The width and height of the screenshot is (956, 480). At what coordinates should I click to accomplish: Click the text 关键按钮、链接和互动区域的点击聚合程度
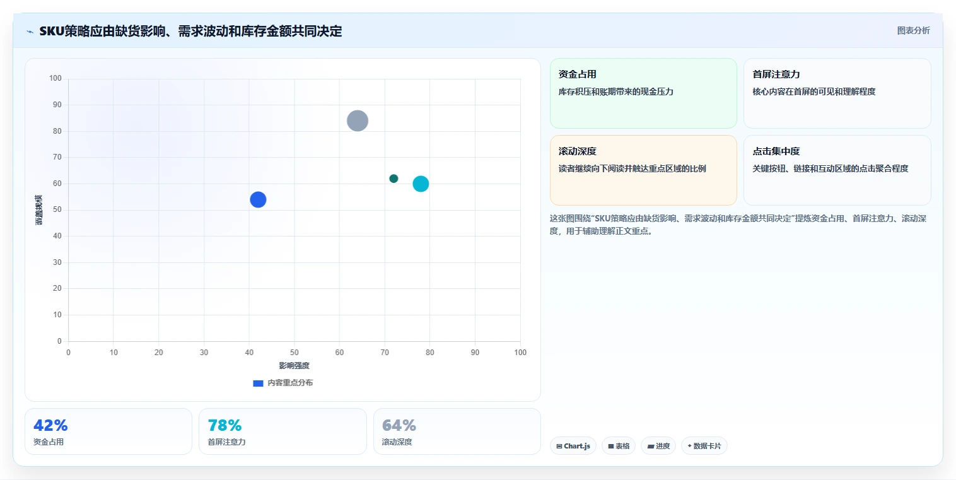(830, 168)
